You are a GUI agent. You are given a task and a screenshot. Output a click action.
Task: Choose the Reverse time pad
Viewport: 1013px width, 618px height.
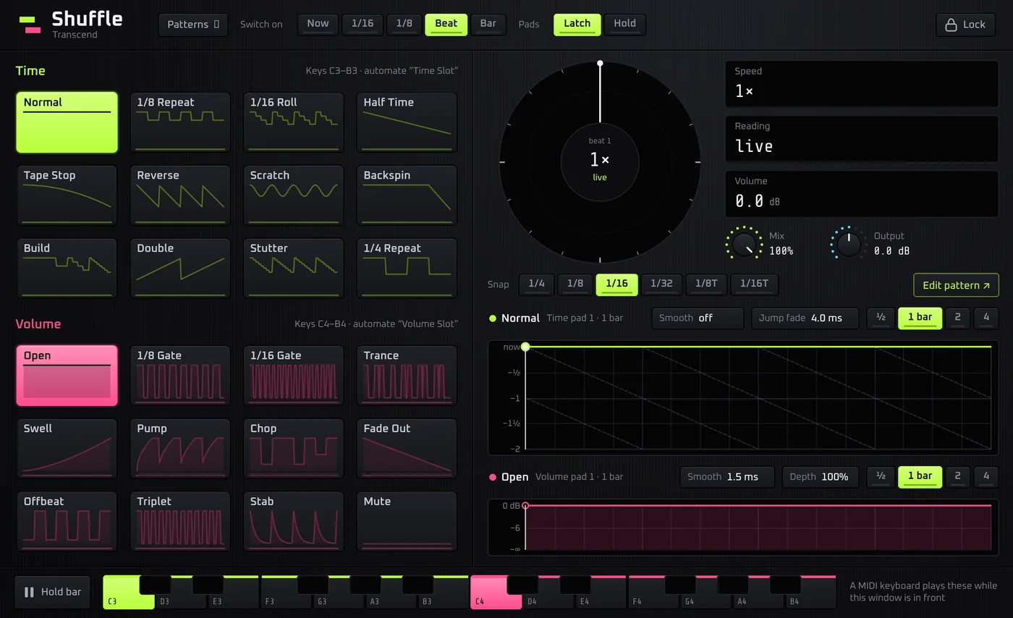180,195
